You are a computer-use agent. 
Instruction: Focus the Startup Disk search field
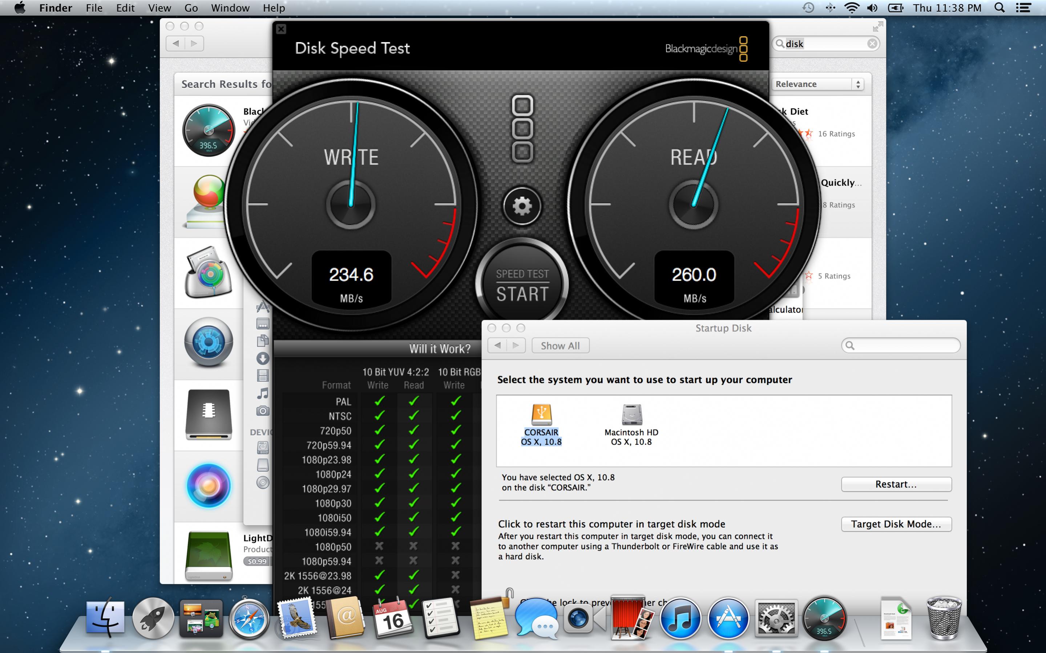(901, 346)
